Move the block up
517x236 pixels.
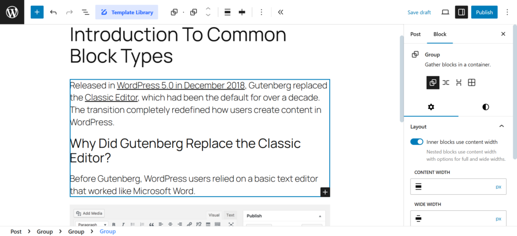pos(208,9)
